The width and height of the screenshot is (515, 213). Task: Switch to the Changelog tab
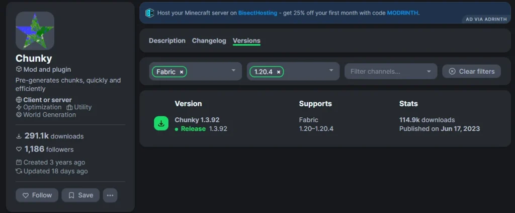[x=209, y=41]
